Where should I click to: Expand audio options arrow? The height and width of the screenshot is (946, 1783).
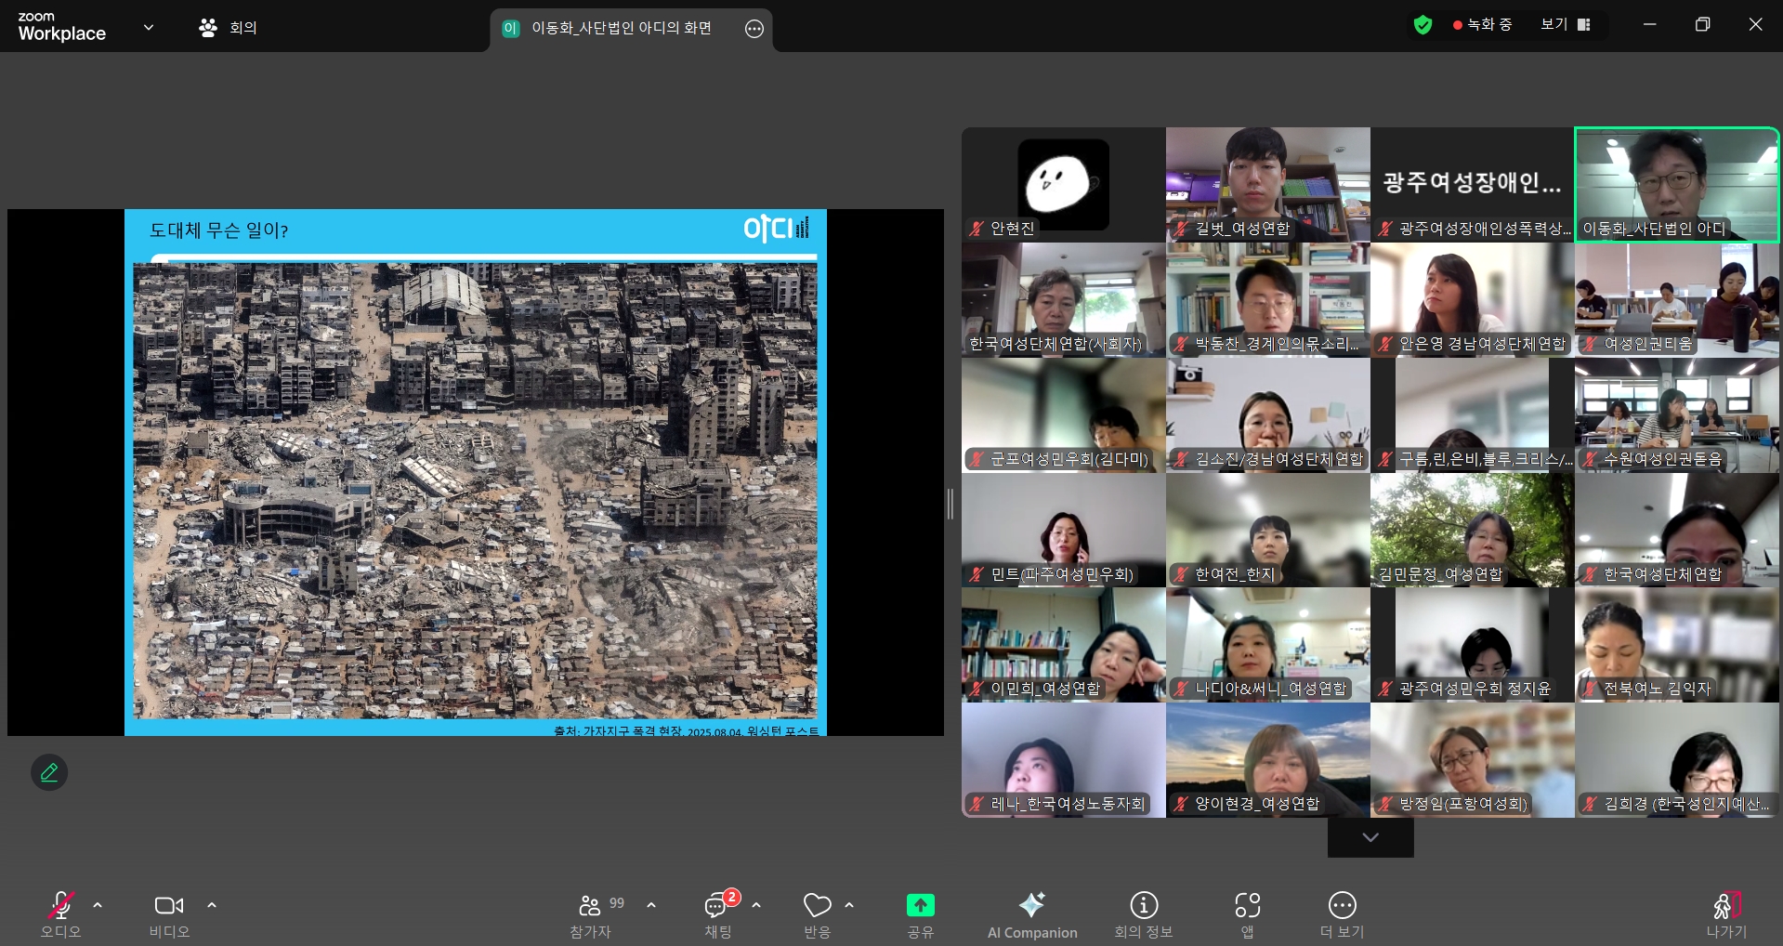(x=98, y=905)
